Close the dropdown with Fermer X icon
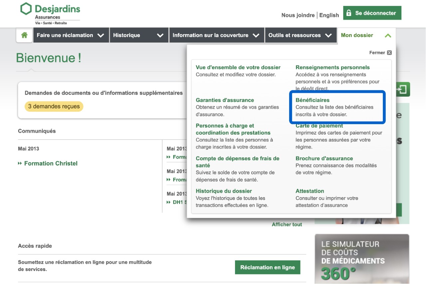426x284 pixels. (x=380, y=53)
